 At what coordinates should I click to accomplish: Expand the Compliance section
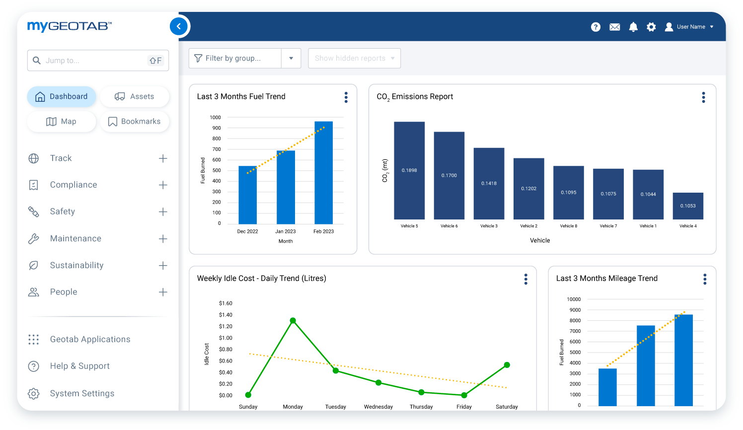tap(162, 185)
